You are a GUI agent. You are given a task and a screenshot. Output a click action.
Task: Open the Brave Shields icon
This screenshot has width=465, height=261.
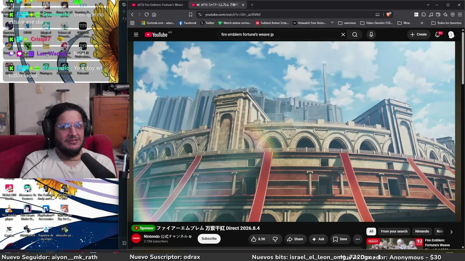tap(388, 14)
